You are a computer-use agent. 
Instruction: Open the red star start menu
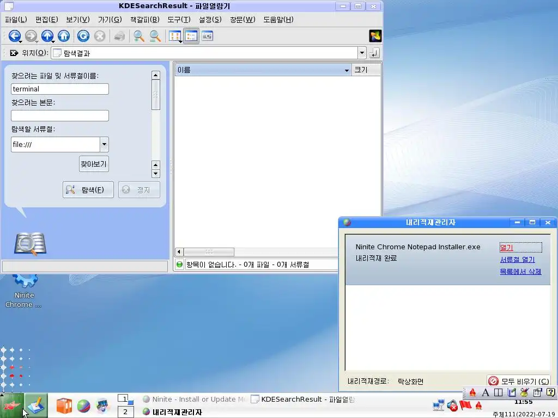coord(12,405)
